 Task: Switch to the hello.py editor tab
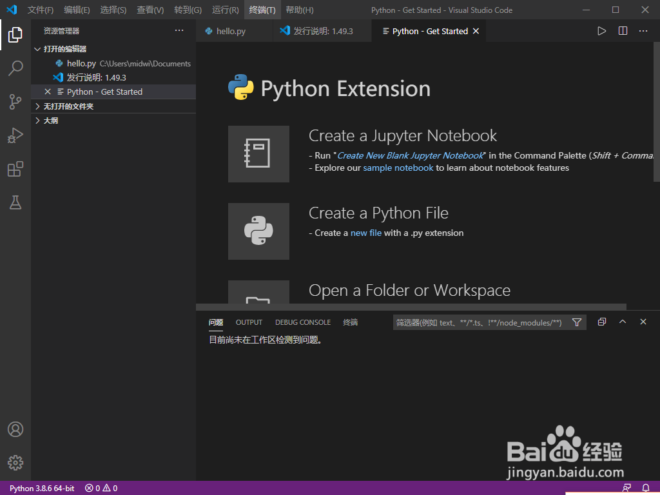tap(235, 31)
